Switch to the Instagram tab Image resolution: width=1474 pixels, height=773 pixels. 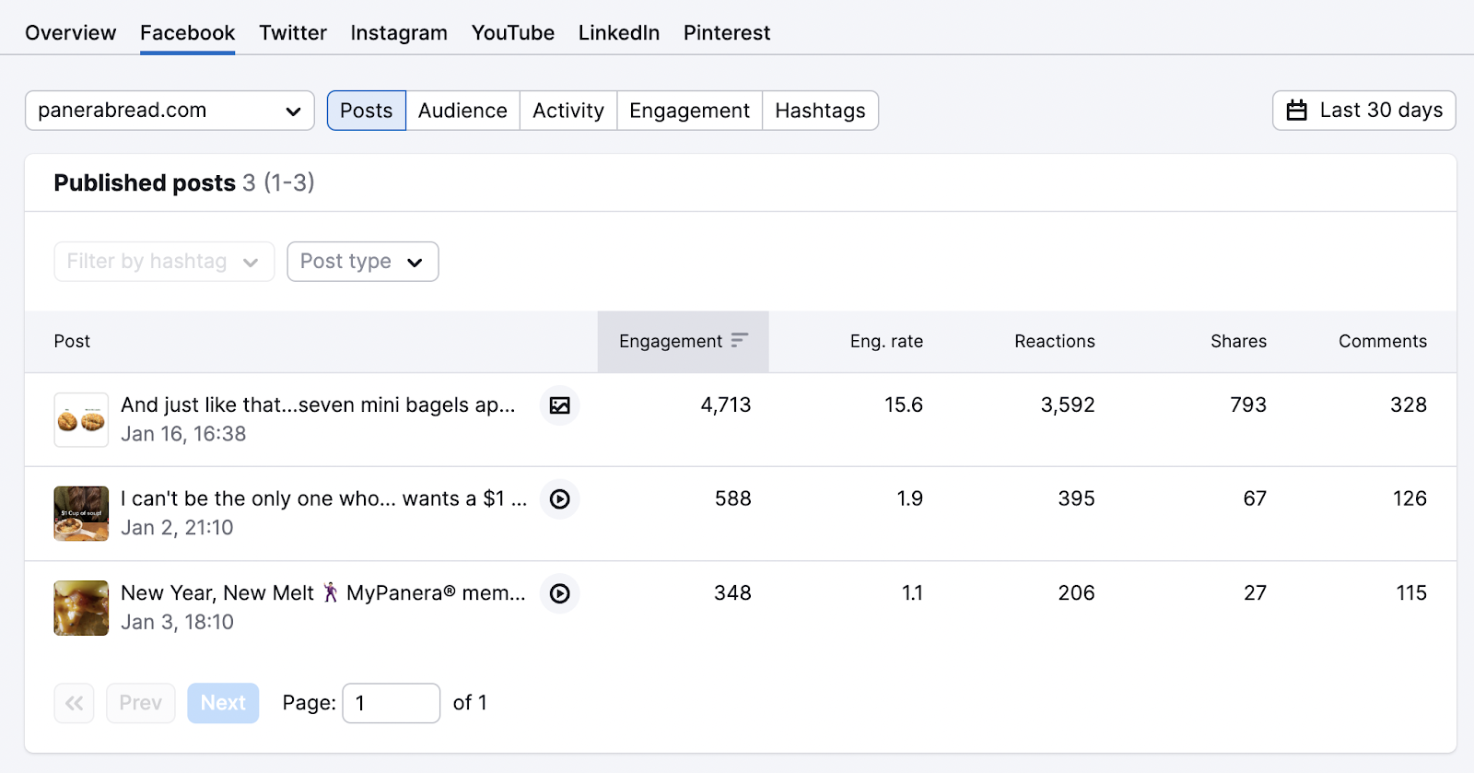pos(399,33)
